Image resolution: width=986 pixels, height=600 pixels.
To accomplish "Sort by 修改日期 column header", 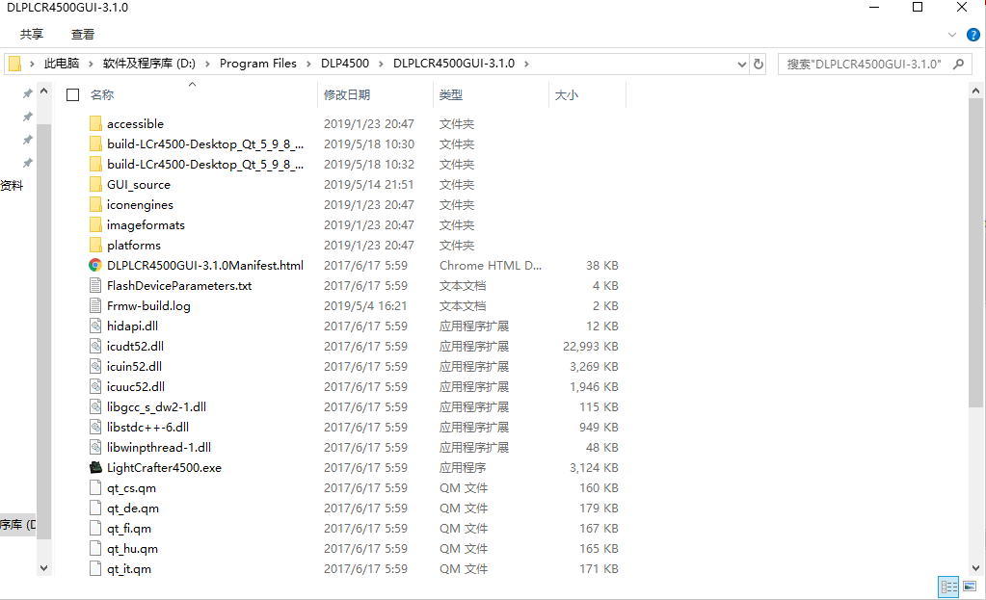I will click(346, 95).
